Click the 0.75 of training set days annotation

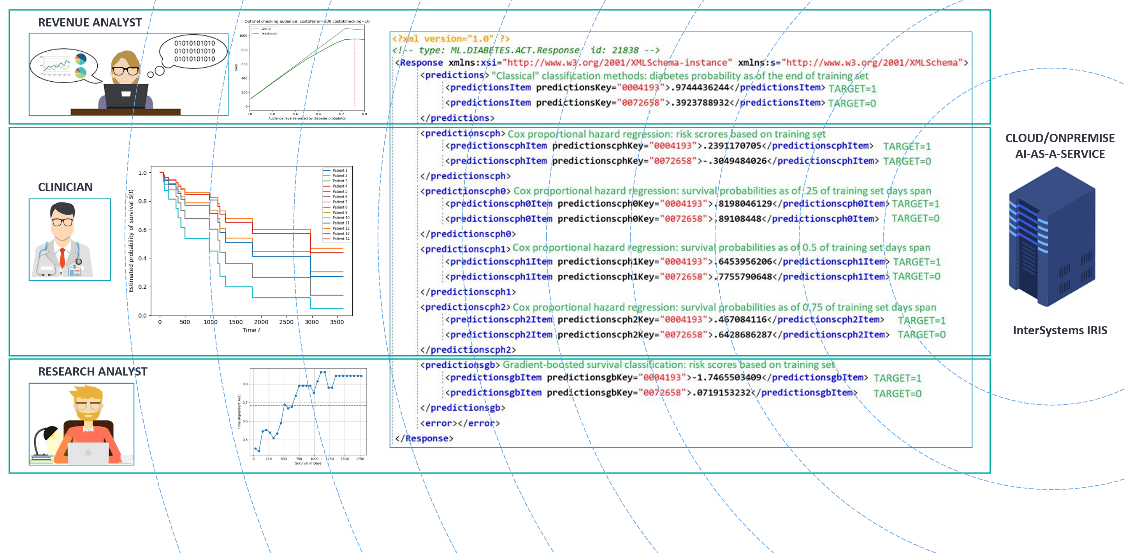pos(724,307)
